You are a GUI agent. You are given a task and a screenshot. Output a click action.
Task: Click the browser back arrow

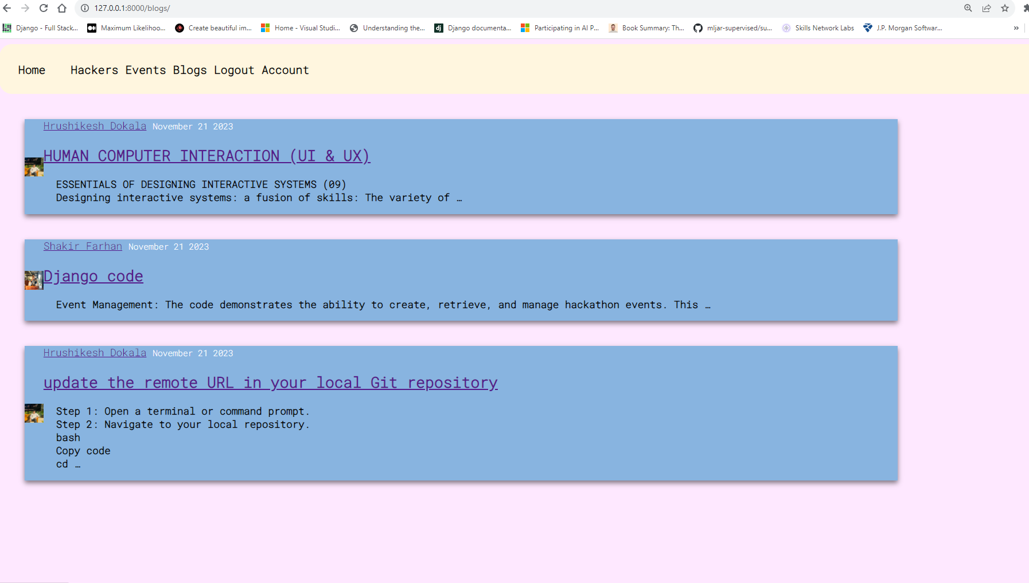pos(7,8)
